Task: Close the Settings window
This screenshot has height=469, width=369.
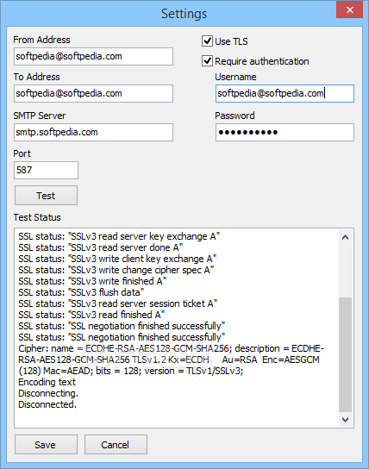Action: [x=349, y=9]
